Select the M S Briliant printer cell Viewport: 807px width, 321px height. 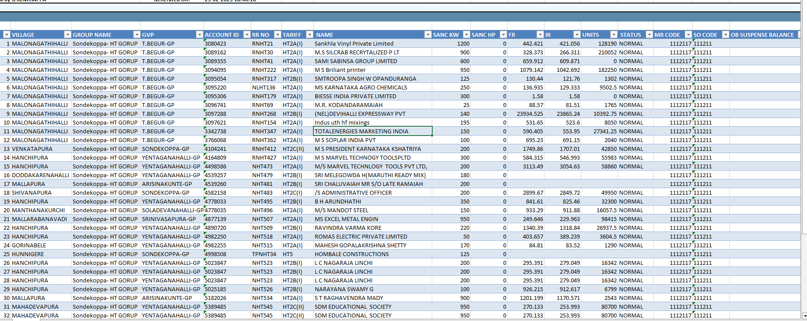373,70
